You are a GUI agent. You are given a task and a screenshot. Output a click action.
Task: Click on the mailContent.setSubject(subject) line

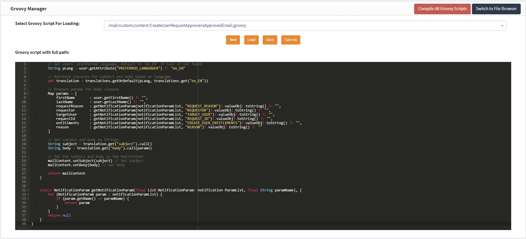click(x=80, y=161)
